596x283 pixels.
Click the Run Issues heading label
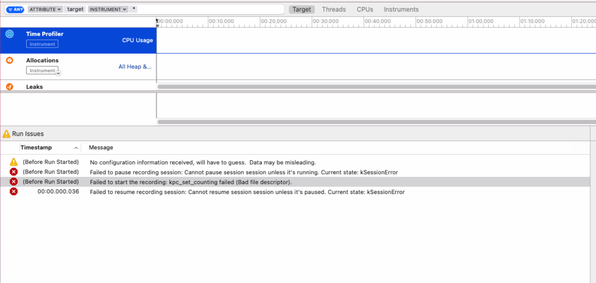(x=28, y=134)
